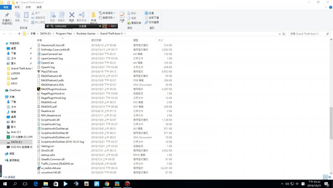333x188 pixels.
Task: Open Explorer help question mark icon
Action: tap(330, 7)
